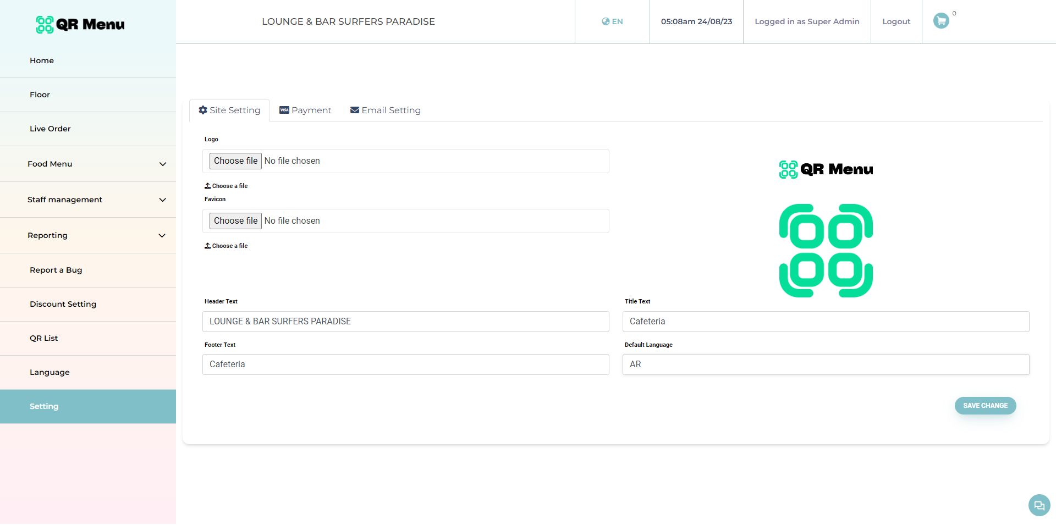Click the QR Menu logo preview image

(826, 169)
